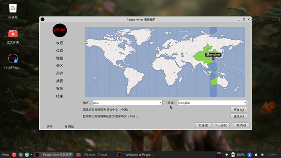Viewport: 281px width, 158px height.
Task: Toggle the 调试 debug button
Action: click(x=69, y=126)
